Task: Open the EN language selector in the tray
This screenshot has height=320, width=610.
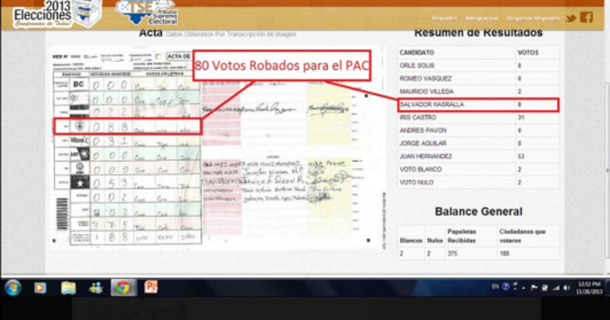Action: 495,287
